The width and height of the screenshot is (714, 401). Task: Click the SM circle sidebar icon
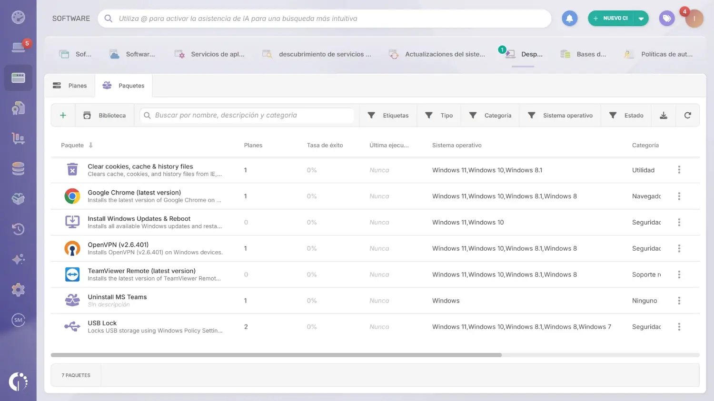[18, 320]
